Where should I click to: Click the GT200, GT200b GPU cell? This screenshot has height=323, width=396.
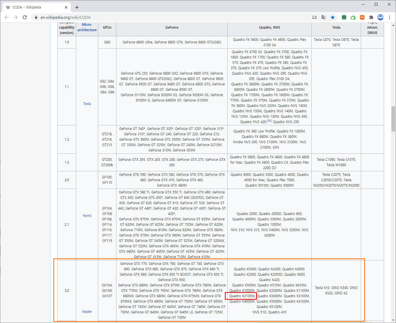[x=107, y=162]
